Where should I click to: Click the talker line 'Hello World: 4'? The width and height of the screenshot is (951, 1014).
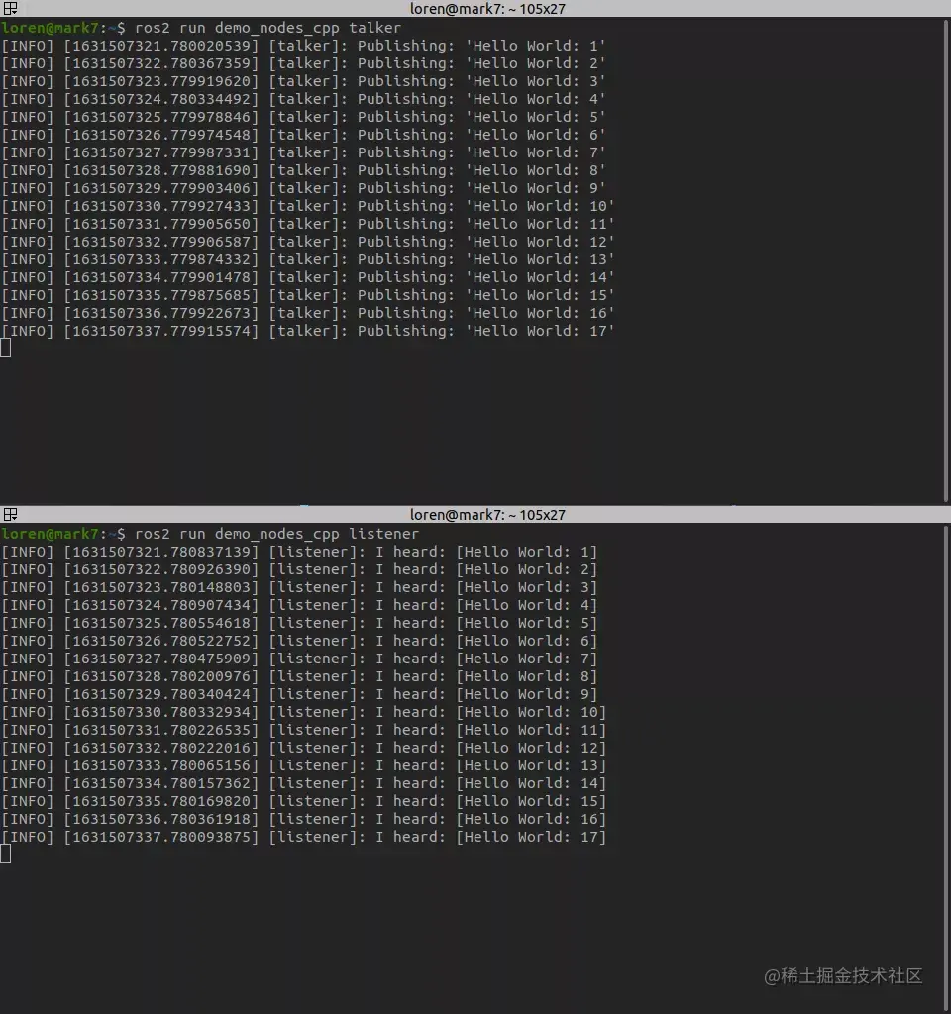(x=303, y=99)
